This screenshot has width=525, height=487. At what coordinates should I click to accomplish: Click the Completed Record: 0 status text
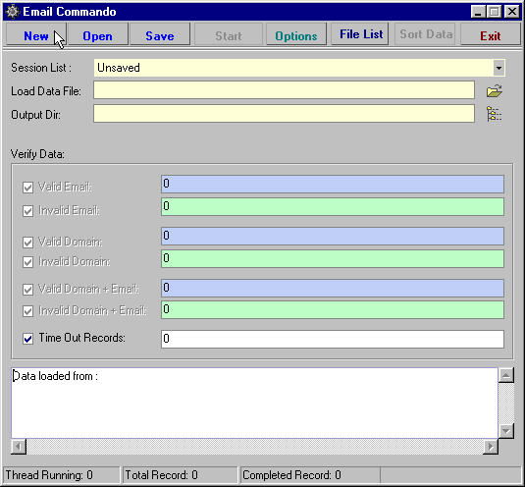click(291, 475)
